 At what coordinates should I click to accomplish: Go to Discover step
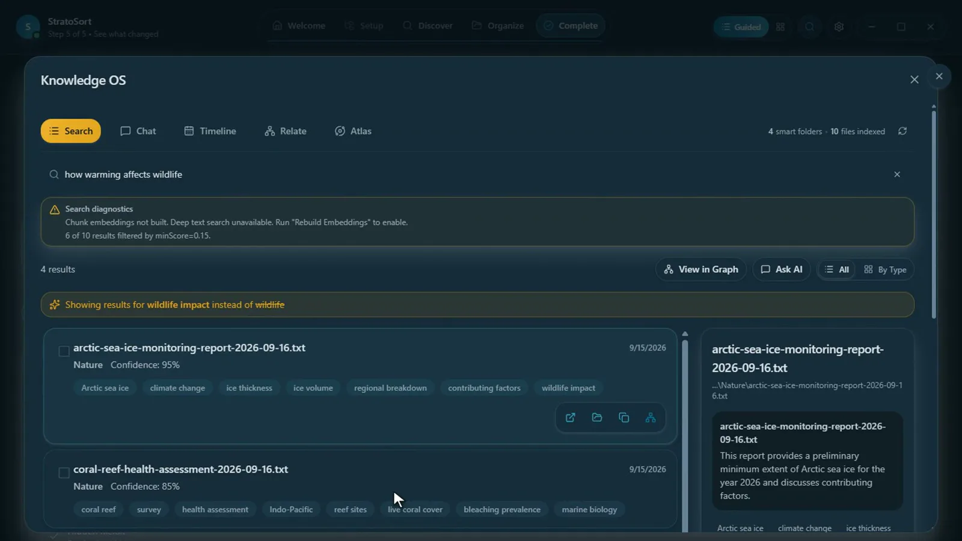(x=427, y=26)
